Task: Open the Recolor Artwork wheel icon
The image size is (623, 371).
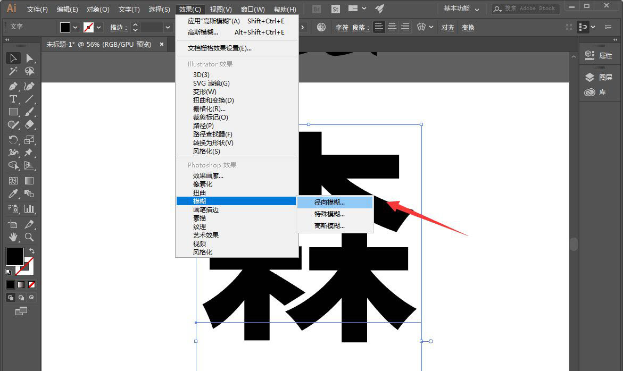Action: [x=321, y=27]
